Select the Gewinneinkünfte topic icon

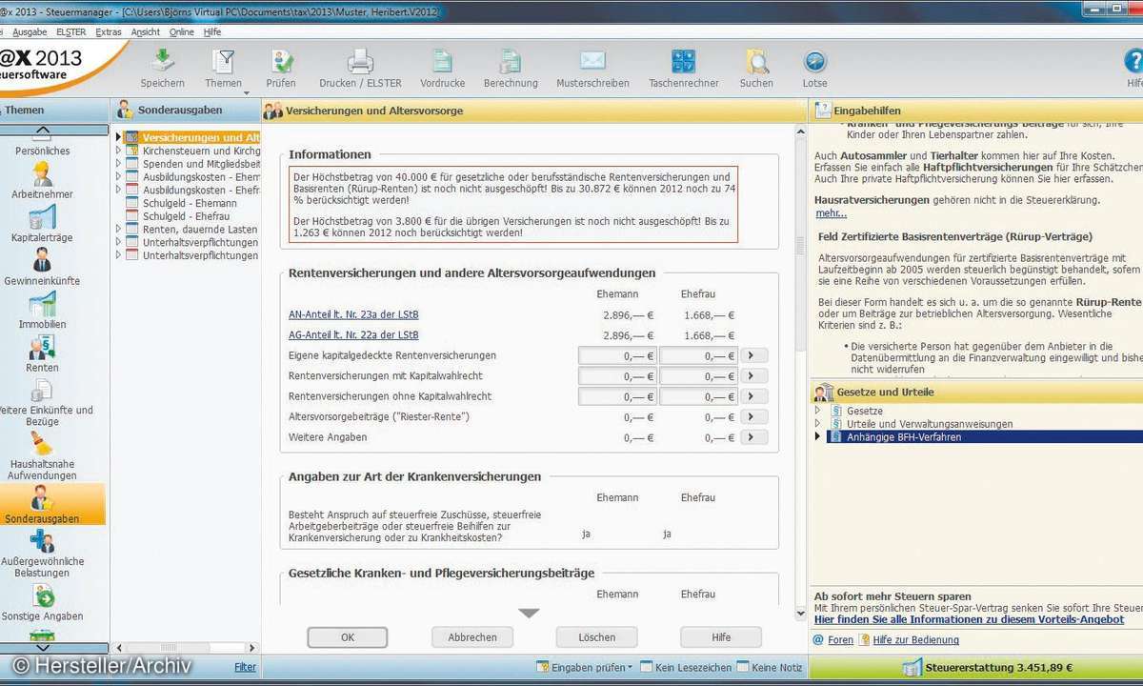click(x=43, y=260)
